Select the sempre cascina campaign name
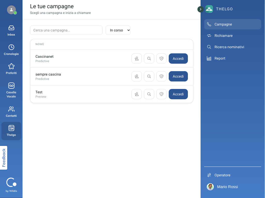 click(x=48, y=74)
